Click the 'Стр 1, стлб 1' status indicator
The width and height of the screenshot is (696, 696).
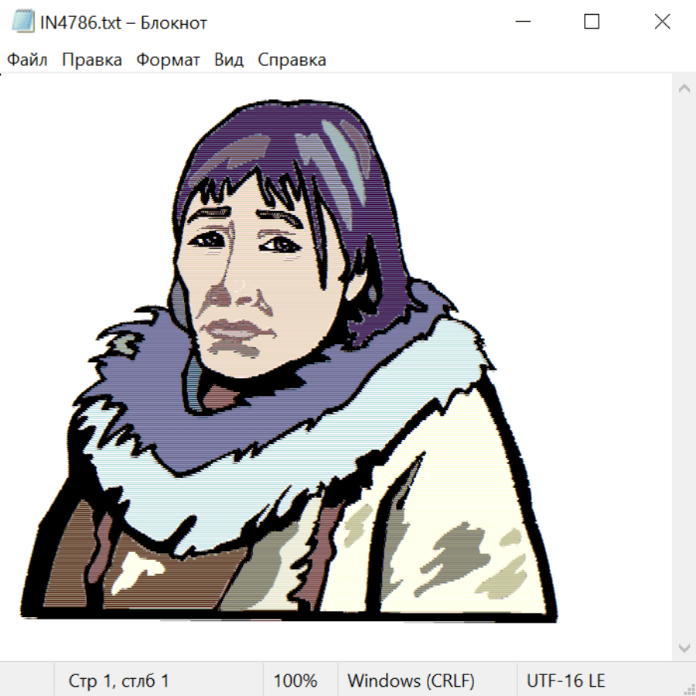(x=118, y=681)
